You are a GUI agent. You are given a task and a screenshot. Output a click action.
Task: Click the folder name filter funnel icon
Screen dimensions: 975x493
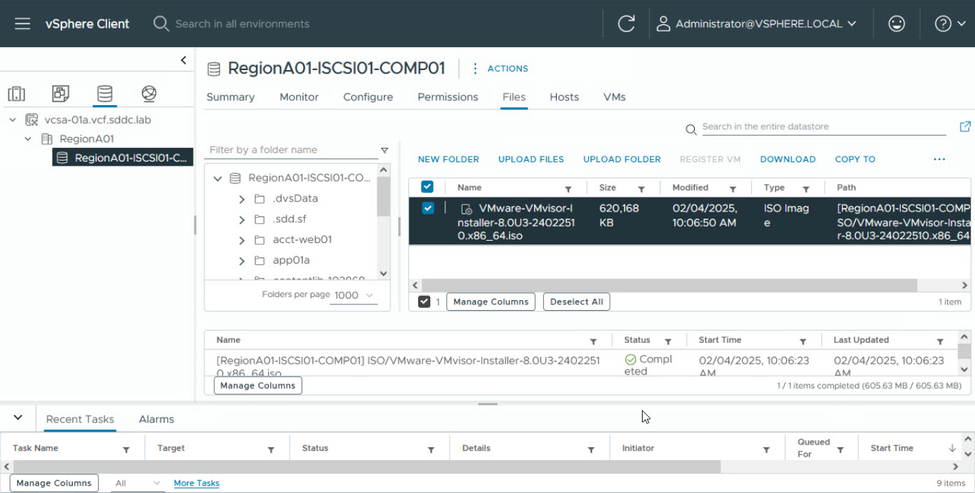[385, 151]
